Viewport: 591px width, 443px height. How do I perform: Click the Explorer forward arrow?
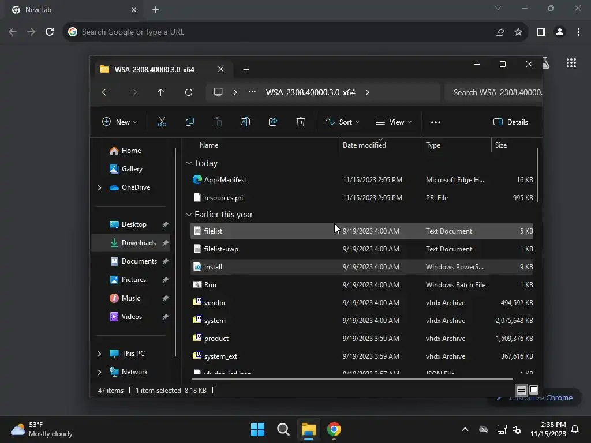click(x=133, y=92)
